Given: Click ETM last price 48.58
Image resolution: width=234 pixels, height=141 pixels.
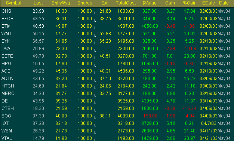Looking at the screenshot, I should pyautogui.click(x=39, y=26).
